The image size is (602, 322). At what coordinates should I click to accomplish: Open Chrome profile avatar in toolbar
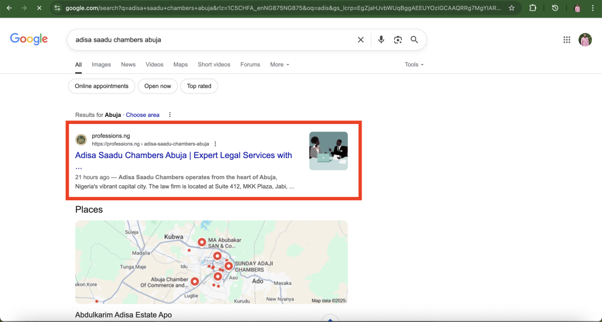point(577,8)
